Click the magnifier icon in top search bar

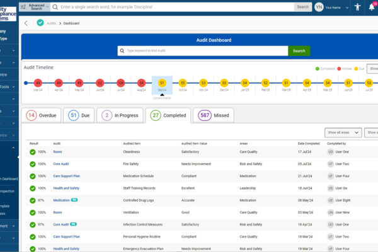(x=55, y=7)
